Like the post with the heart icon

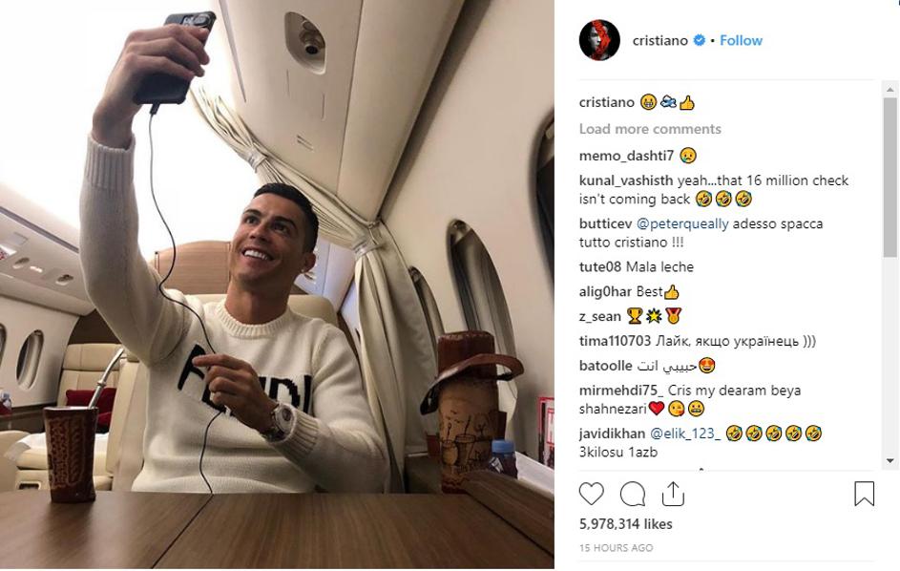point(591,494)
